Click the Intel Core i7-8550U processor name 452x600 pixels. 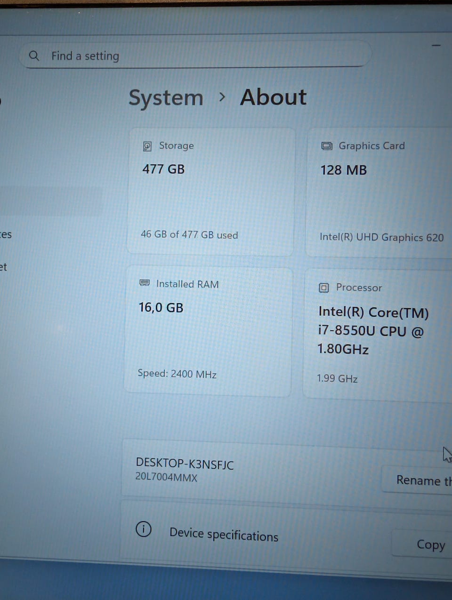click(373, 331)
